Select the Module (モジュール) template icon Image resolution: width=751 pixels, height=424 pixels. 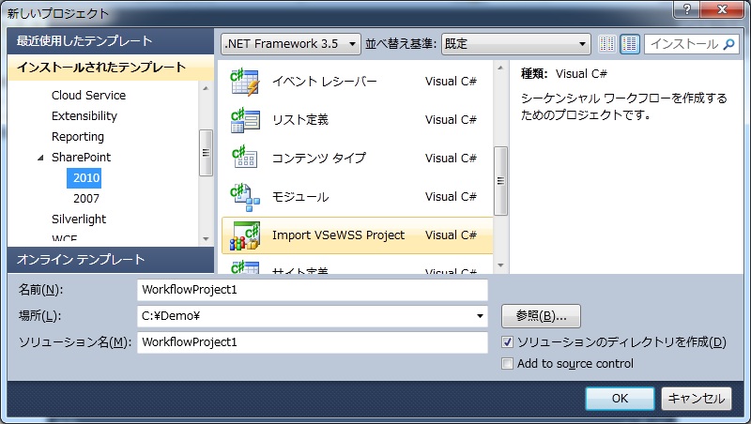[x=245, y=197]
